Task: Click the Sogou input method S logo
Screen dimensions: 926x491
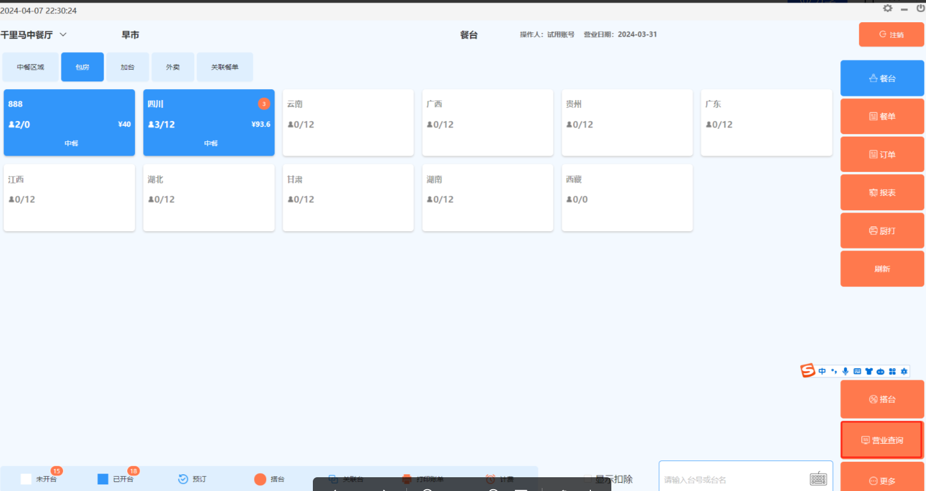Action: [808, 371]
